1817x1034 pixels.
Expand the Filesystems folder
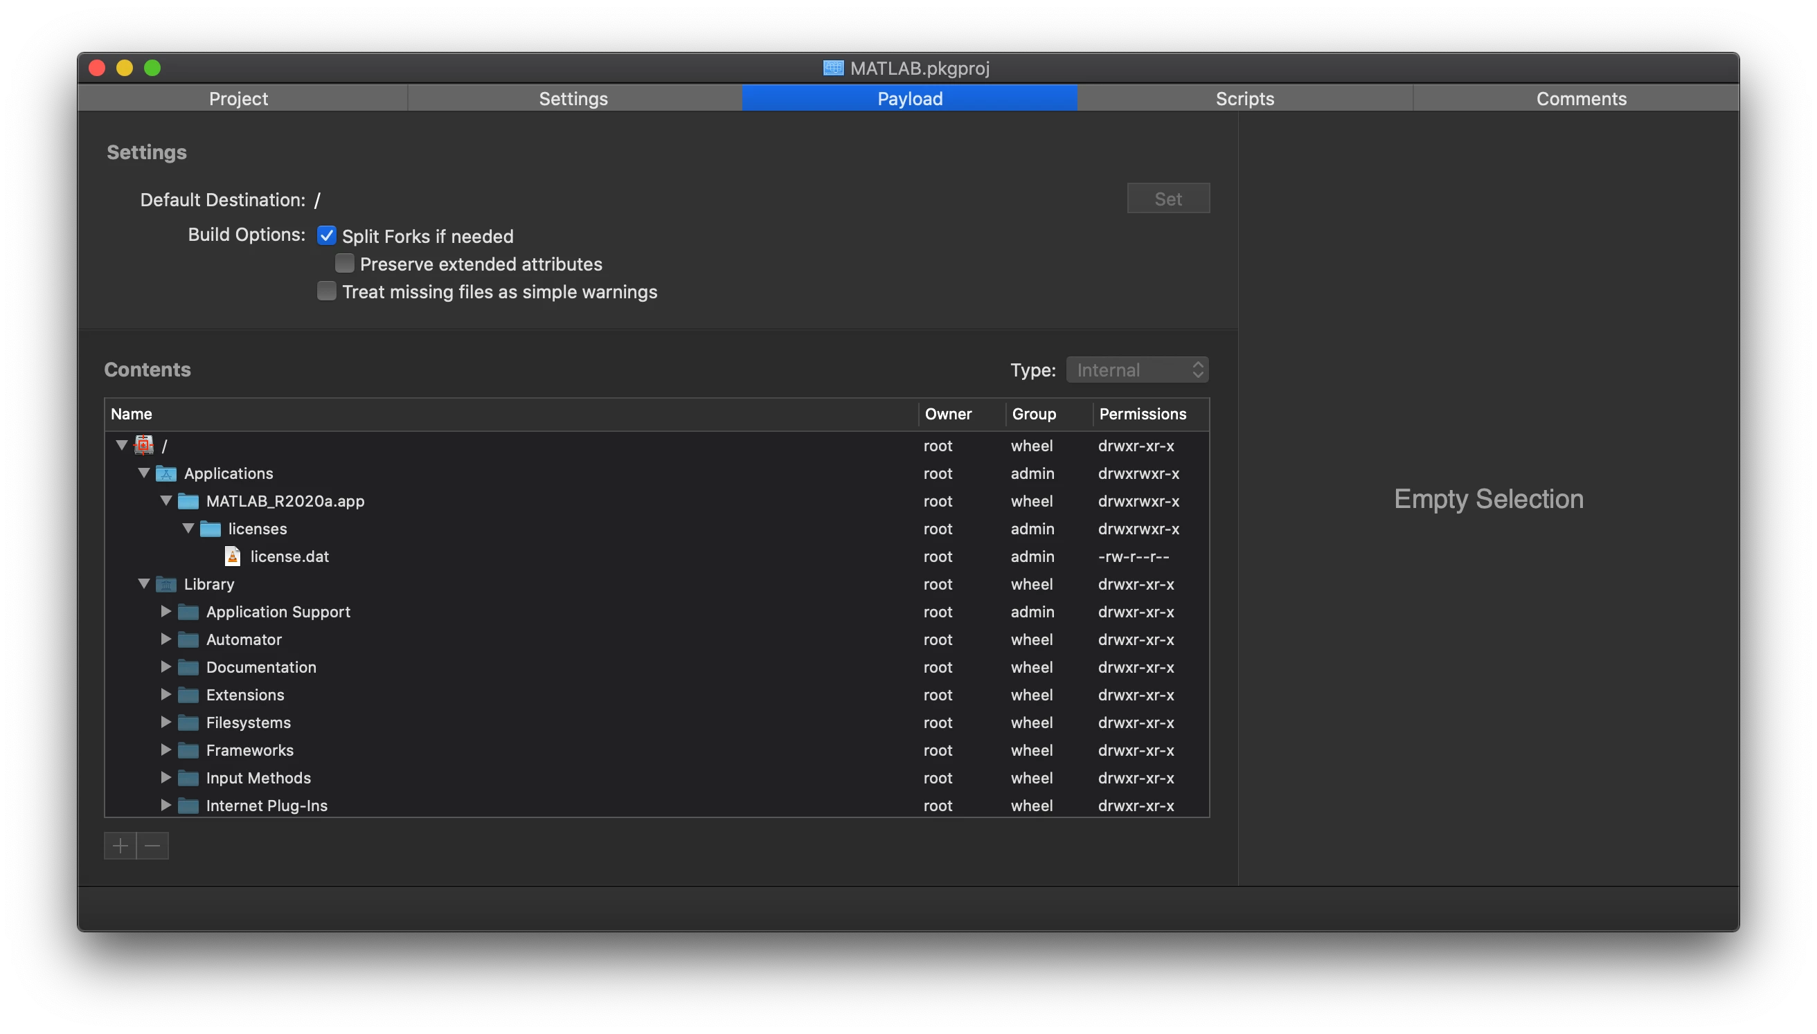point(165,723)
